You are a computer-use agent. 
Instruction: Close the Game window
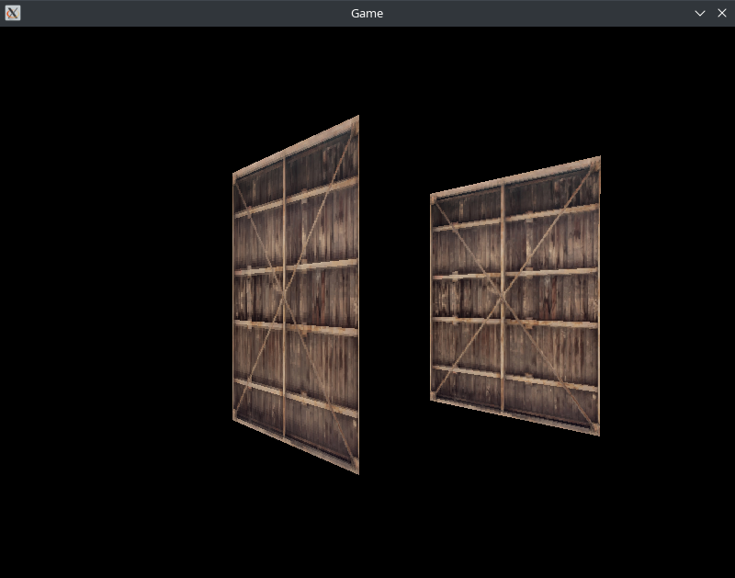pos(722,13)
